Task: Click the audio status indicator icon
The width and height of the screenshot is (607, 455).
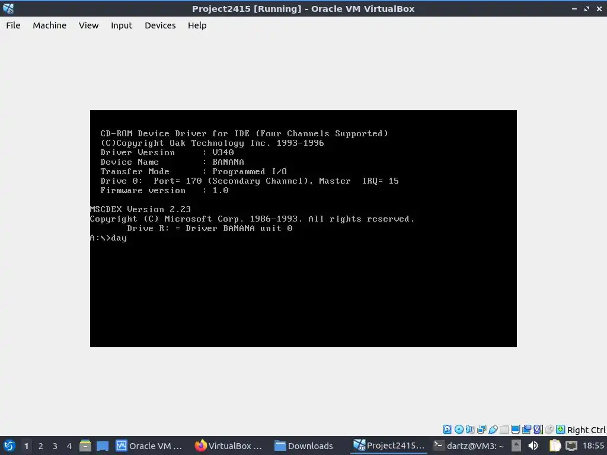Action: pos(470,429)
